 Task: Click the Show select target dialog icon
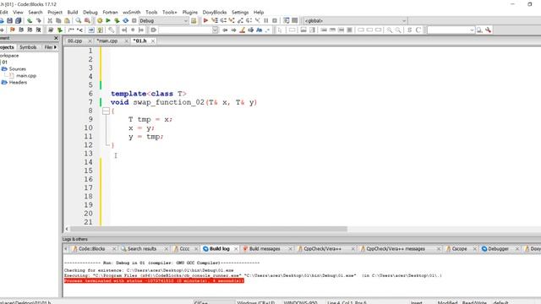click(194, 20)
